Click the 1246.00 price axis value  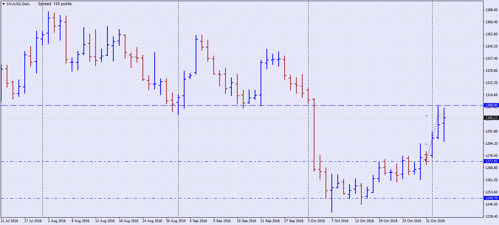tap(491, 204)
